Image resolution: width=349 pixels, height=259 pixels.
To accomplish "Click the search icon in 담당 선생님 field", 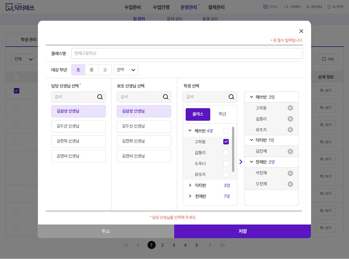I will (x=100, y=97).
